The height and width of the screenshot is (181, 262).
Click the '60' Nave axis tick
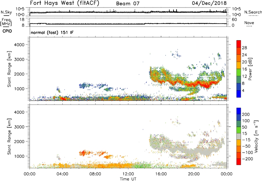(234, 20)
